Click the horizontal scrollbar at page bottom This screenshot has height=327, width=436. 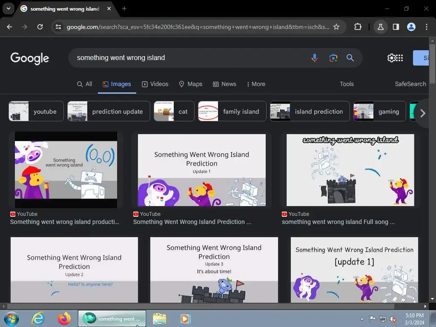click(200, 306)
